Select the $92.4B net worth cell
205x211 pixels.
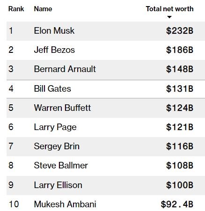[177, 204]
